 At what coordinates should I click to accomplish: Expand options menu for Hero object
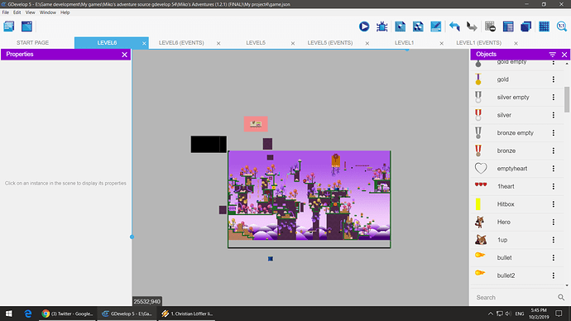tap(553, 222)
